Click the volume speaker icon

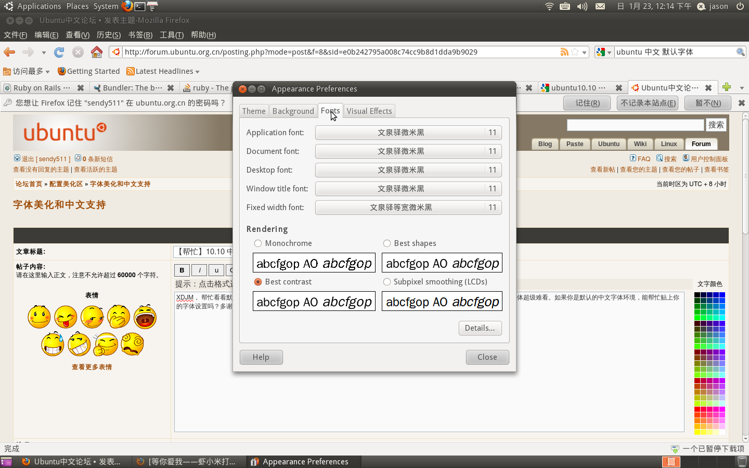pyautogui.click(x=582, y=6)
